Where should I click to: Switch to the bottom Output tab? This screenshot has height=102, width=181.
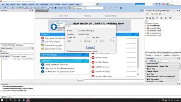click(9, 97)
